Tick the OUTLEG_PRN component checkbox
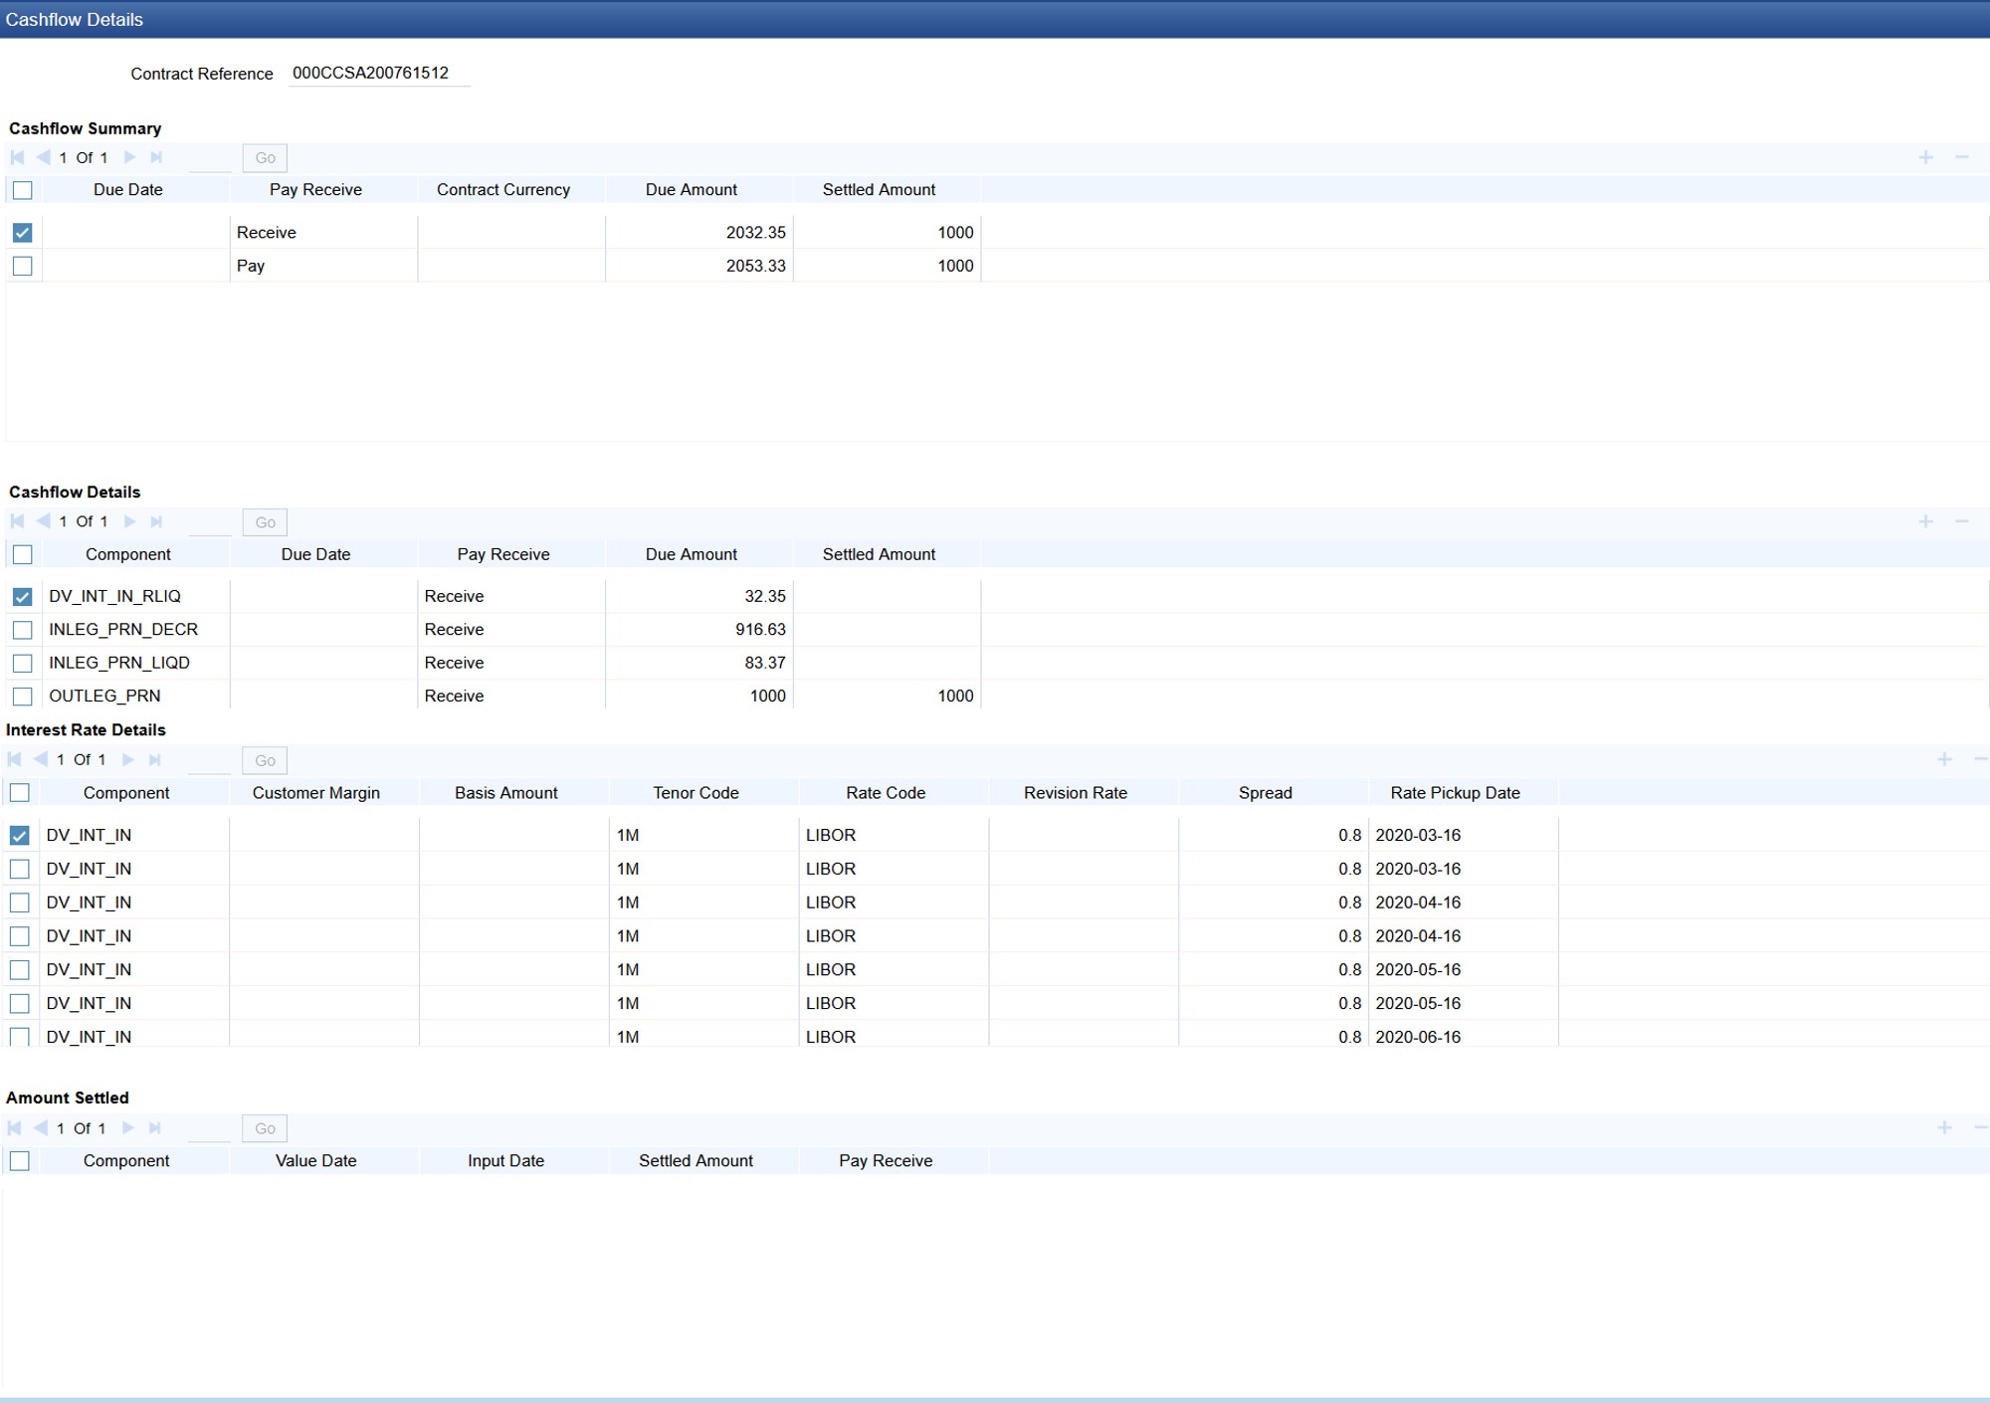The height and width of the screenshot is (1403, 1990). click(x=22, y=697)
